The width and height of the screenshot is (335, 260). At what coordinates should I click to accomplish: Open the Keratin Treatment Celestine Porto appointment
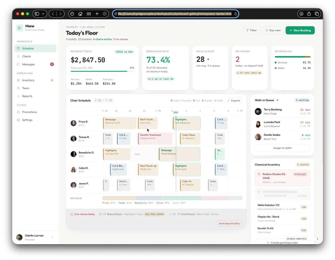(155, 139)
